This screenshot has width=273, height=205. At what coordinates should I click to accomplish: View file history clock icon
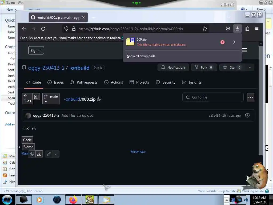click(x=247, y=115)
